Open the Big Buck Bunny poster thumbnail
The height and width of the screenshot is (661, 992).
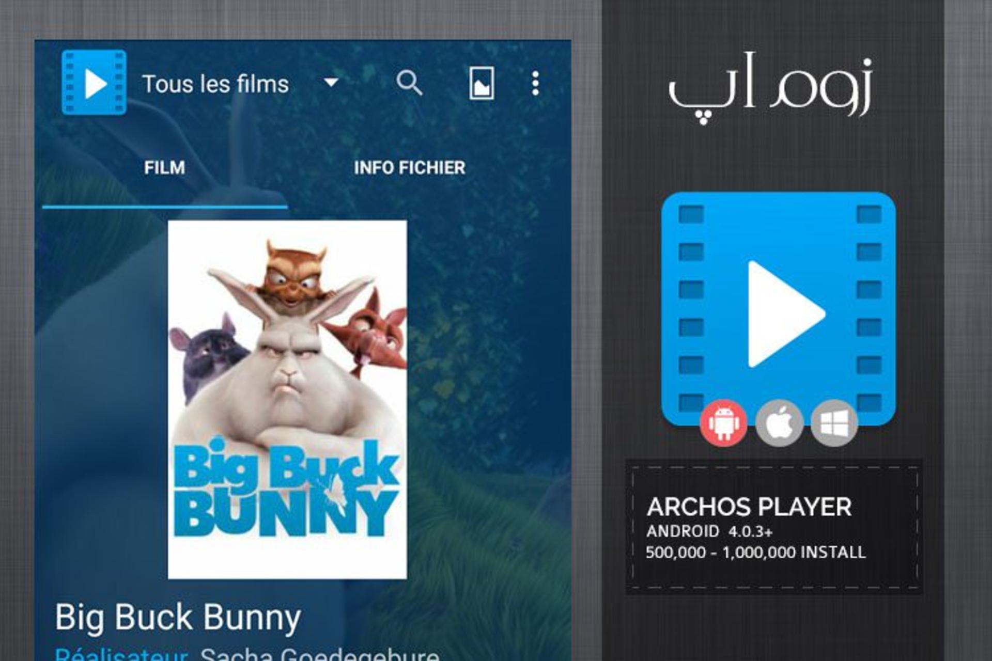(287, 400)
